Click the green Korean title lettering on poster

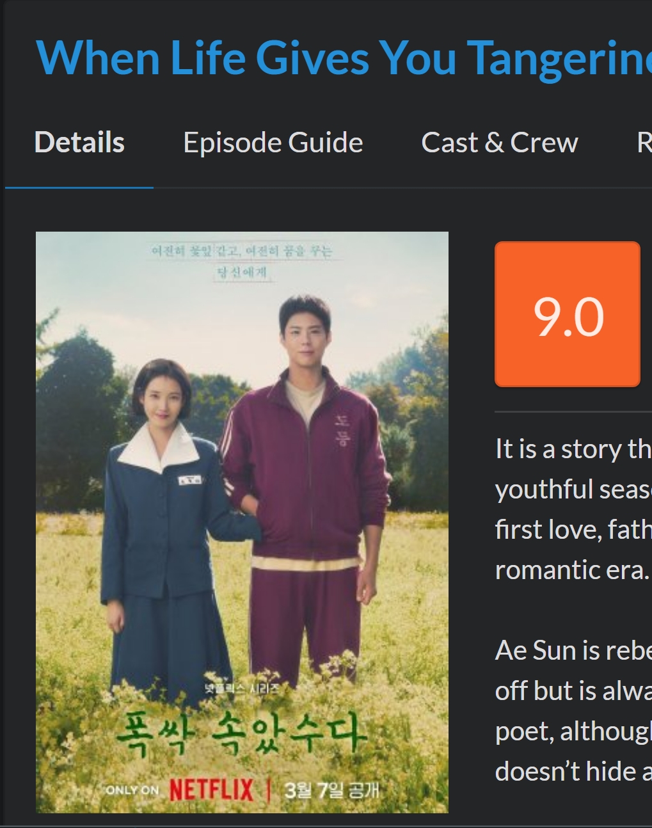pyautogui.click(x=242, y=734)
